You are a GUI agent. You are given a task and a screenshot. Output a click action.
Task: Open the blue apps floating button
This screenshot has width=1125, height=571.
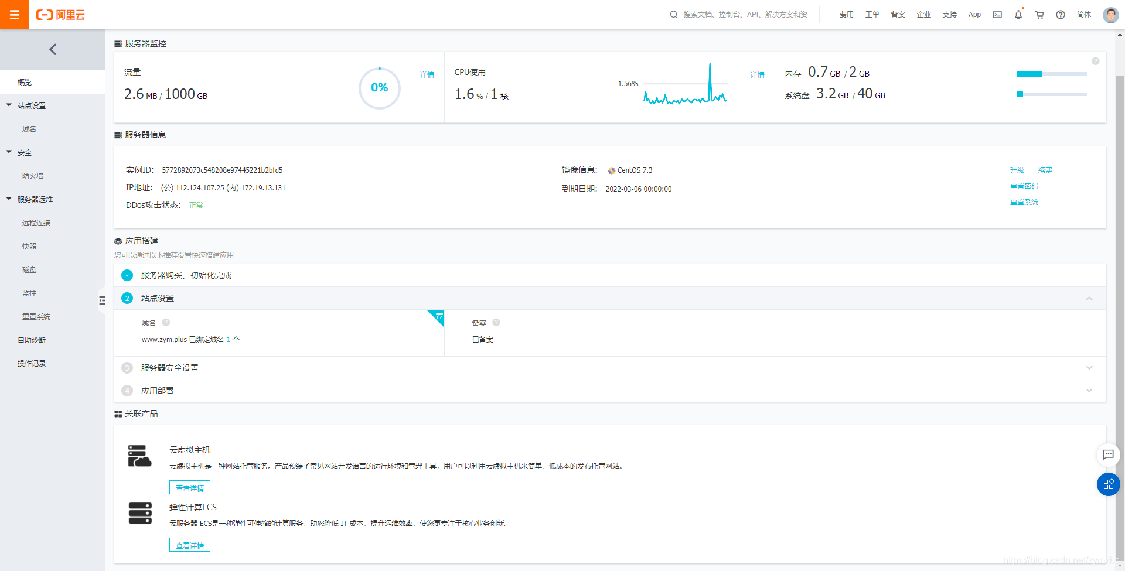tap(1108, 484)
